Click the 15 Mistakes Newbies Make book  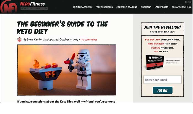(155, 62)
